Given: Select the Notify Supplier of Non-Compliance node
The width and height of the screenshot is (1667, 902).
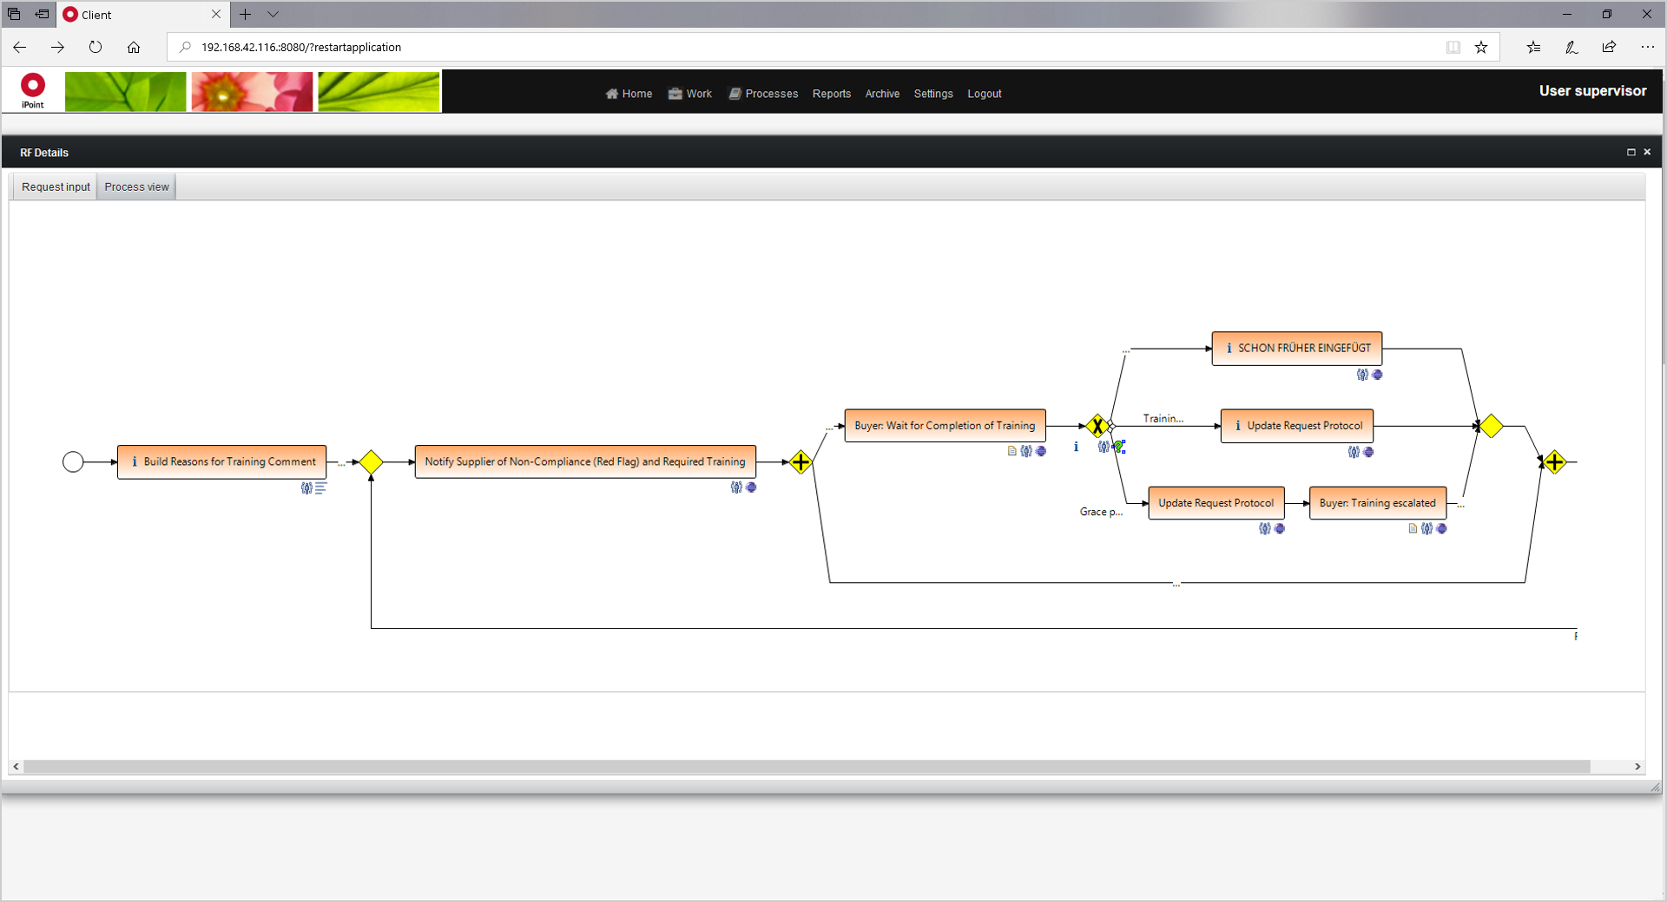Looking at the screenshot, I should point(585,462).
